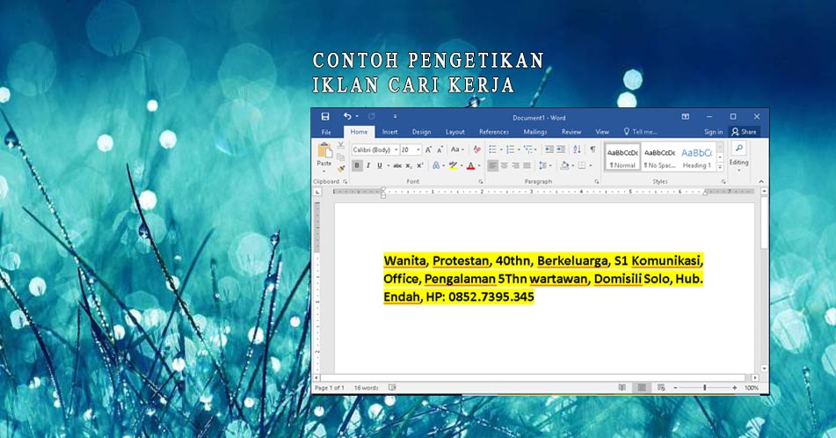Open the Paragraph dialog launcher
836x438 pixels.
(597, 182)
